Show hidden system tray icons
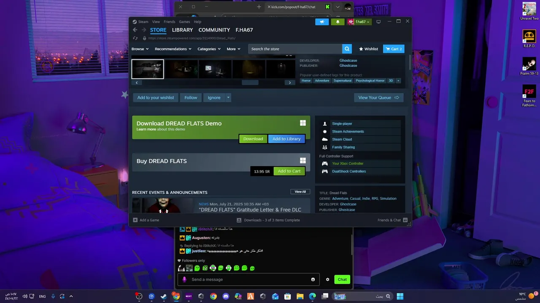 pyautogui.click(x=71, y=296)
